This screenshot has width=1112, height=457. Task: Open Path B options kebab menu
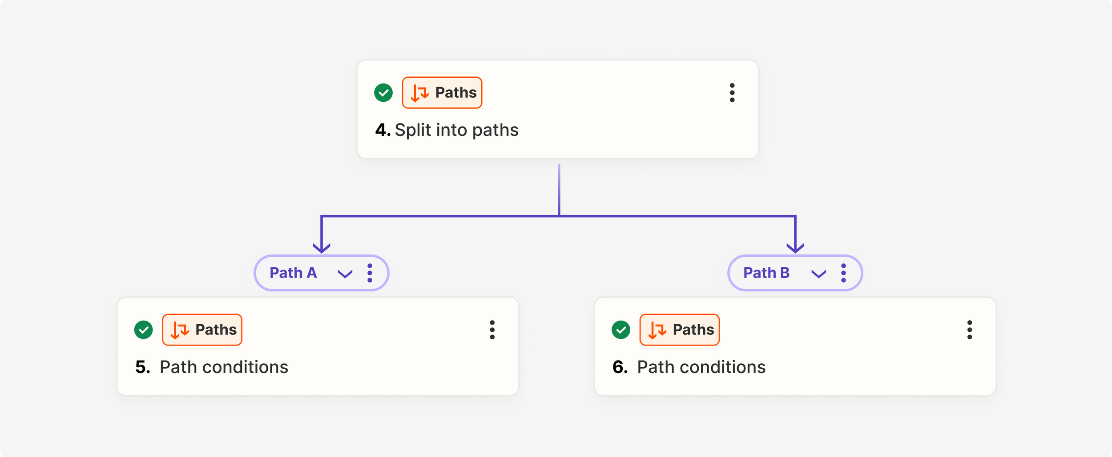point(843,273)
